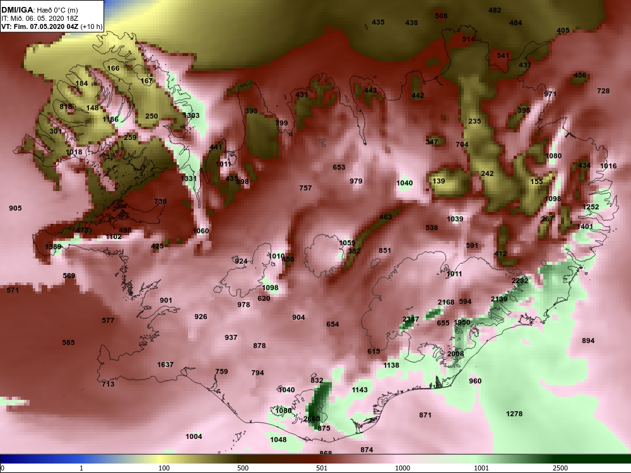This screenshot has height=473, width=631.
Task: Click the 1143 value on the map
Action: click(x=360, y=390)
